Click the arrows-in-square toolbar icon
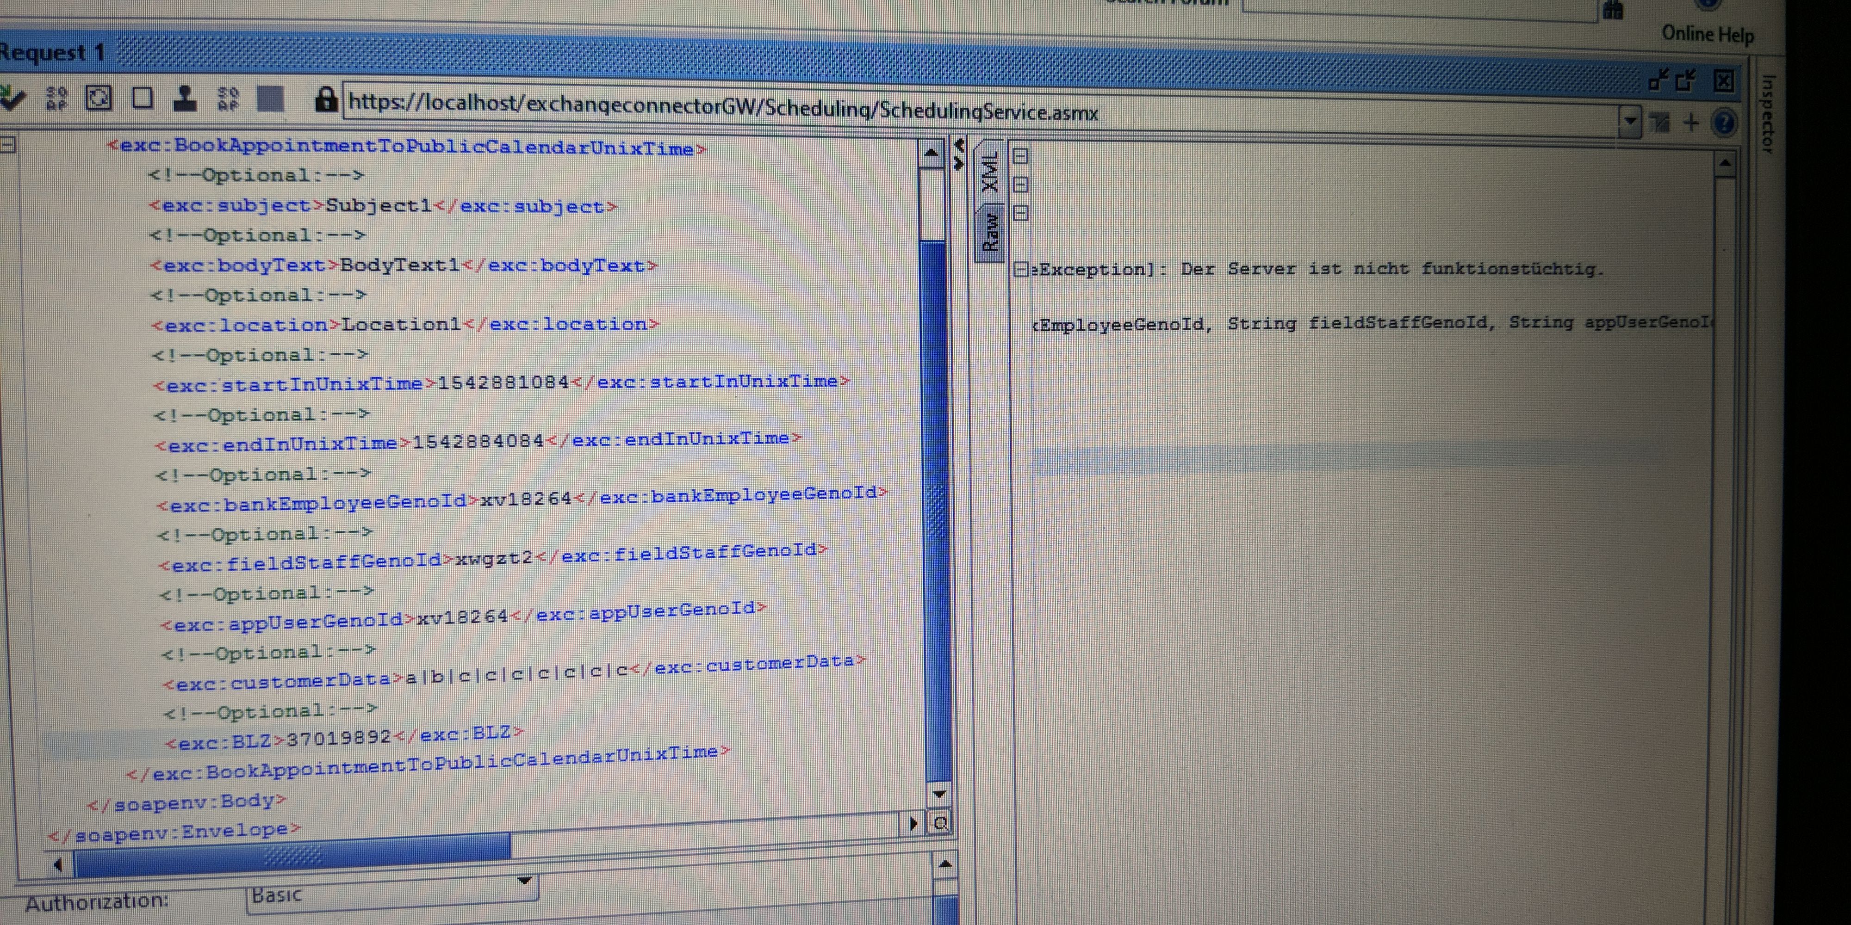The height and width of the screenshot is (925, 1851). [99, 97]
